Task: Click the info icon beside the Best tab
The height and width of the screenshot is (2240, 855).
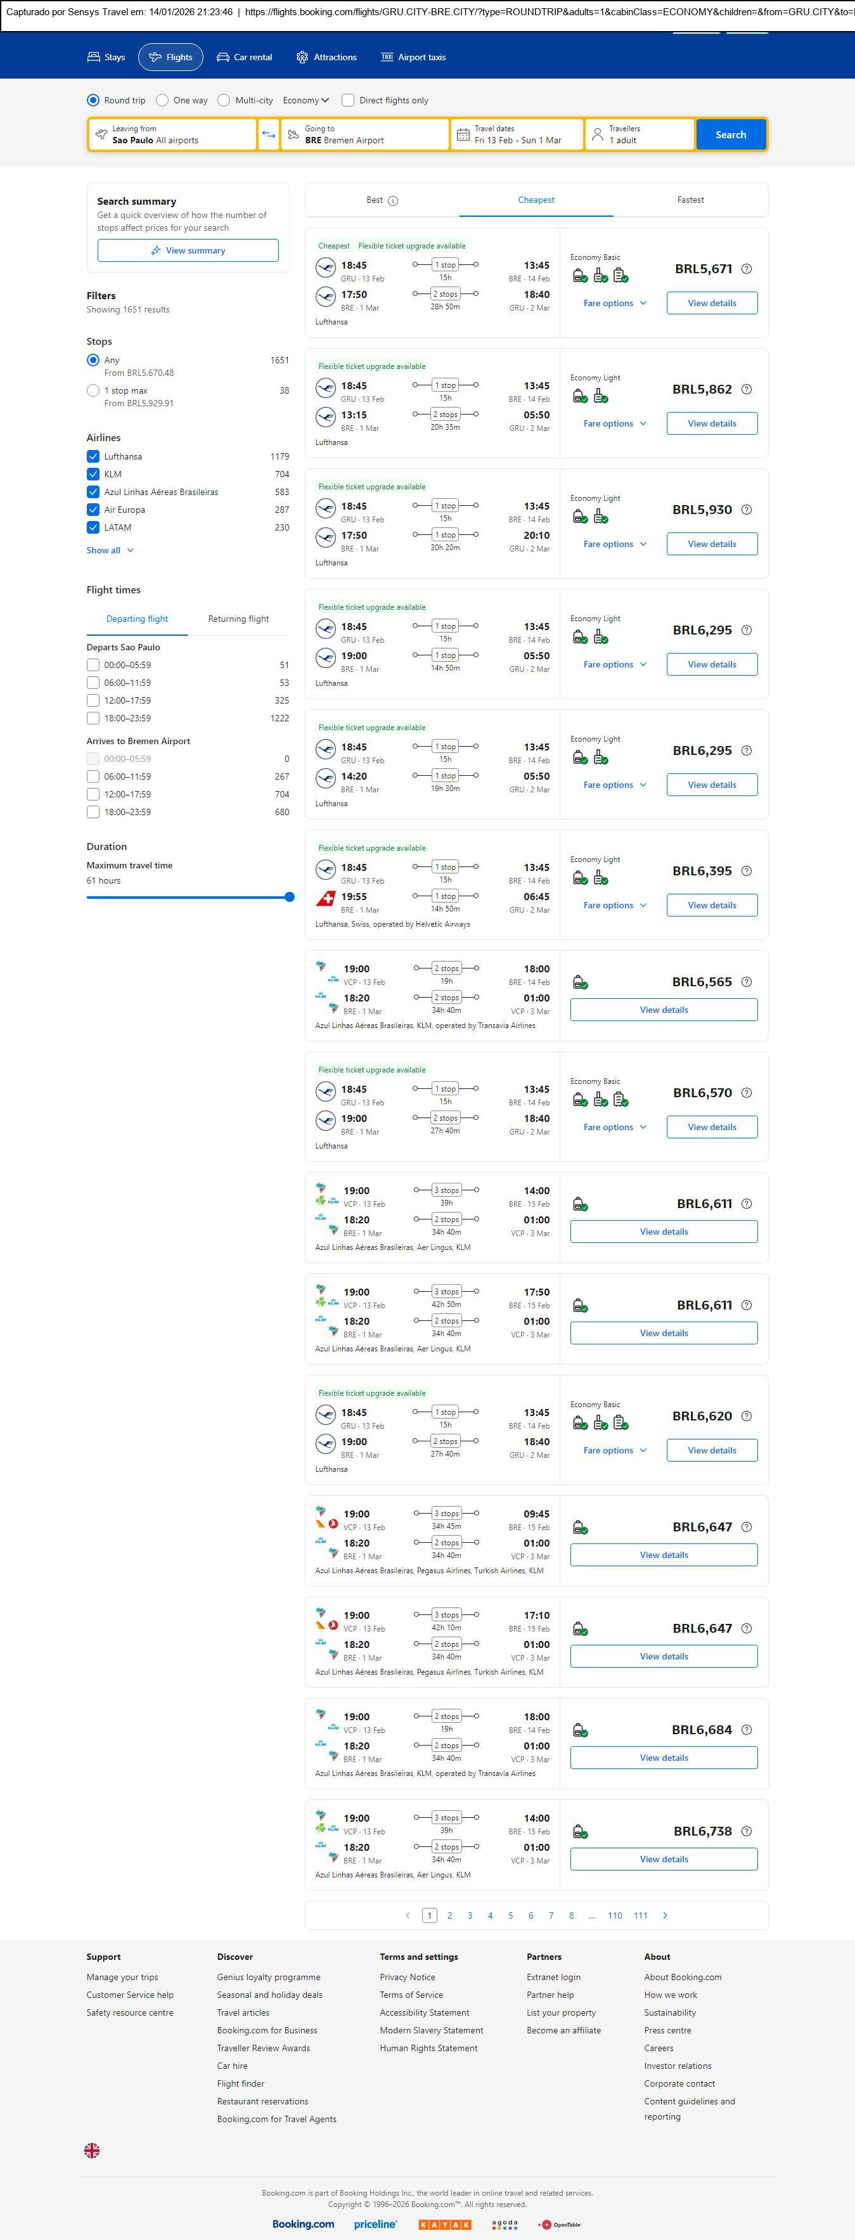Action: pyautogui.click(x=393, y=201)
